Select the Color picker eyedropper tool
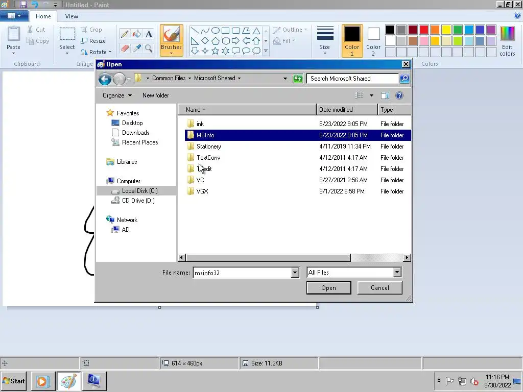 pyautogui.click(x=137, y=48)
